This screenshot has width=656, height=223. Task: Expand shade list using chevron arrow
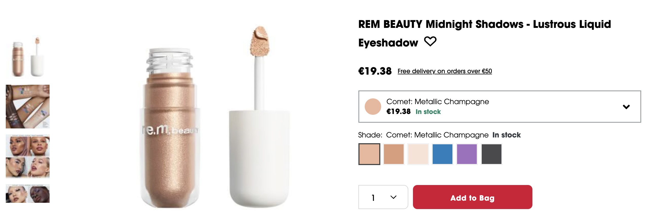click(626, 107)
